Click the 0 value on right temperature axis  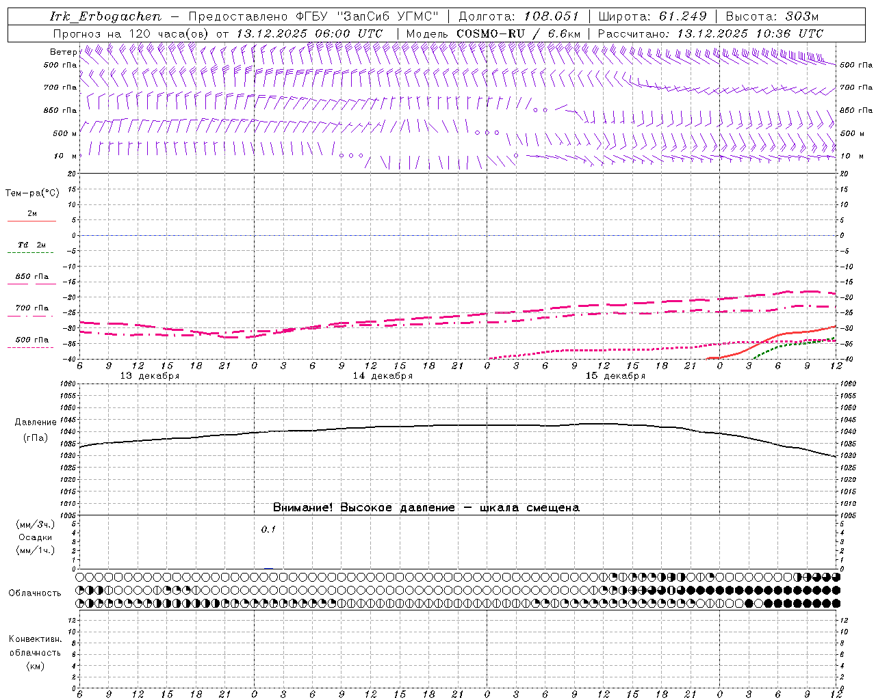(842, 235)
